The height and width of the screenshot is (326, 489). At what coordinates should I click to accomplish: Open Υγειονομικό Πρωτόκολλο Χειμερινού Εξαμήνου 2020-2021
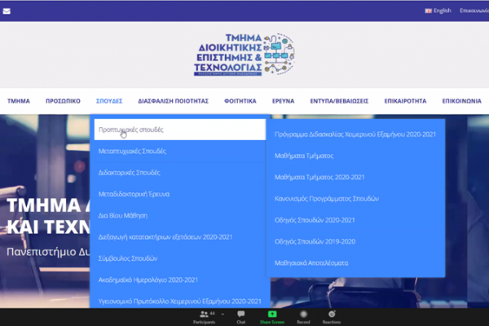click(x=180, y=302)
